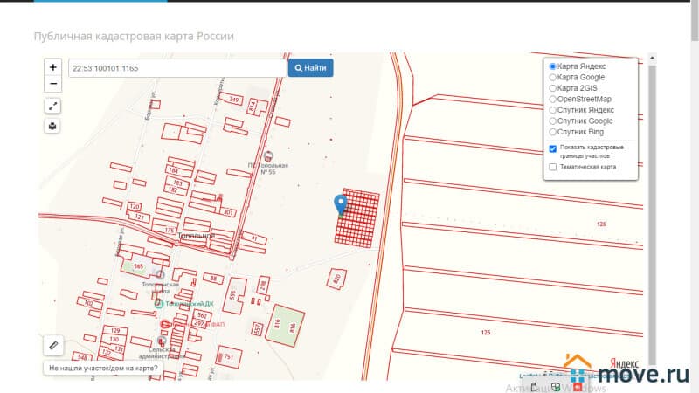Click the red ФАП medical marker icon

(165, 324)
